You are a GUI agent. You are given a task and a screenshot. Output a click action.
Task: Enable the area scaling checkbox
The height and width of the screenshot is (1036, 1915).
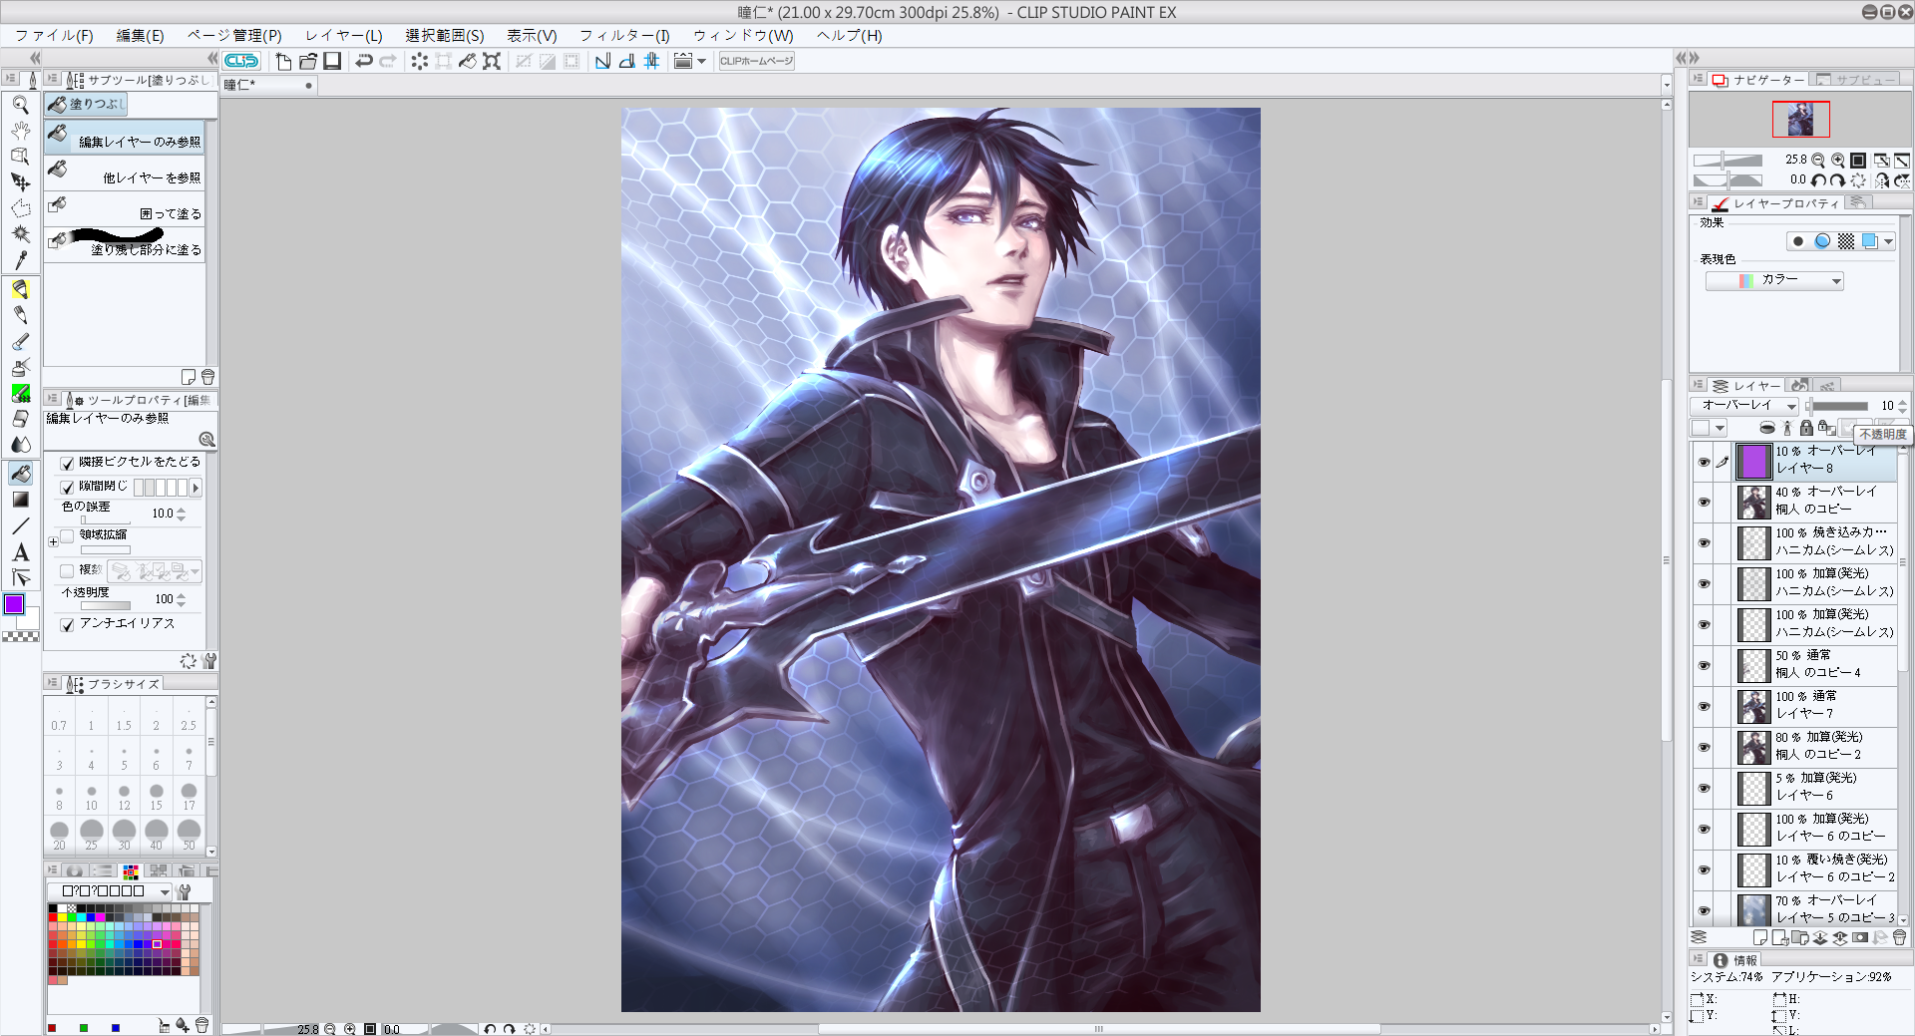click(68, 535)
